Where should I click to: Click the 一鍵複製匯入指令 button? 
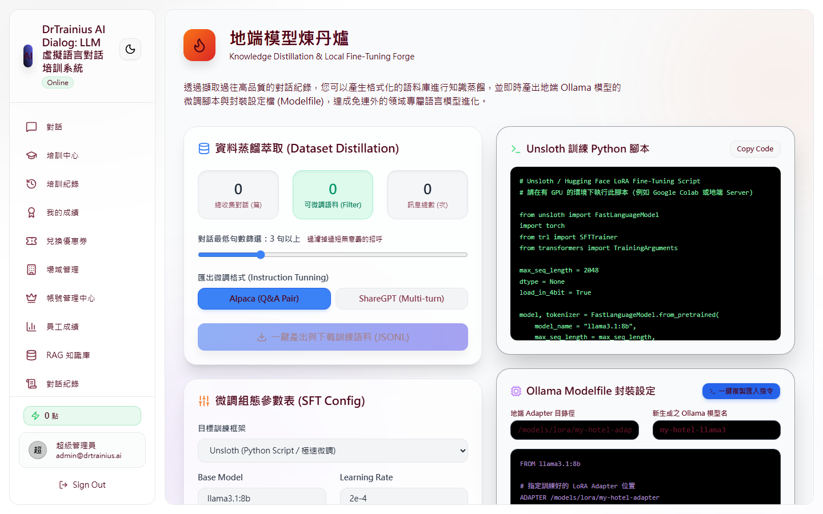(741, 391)
